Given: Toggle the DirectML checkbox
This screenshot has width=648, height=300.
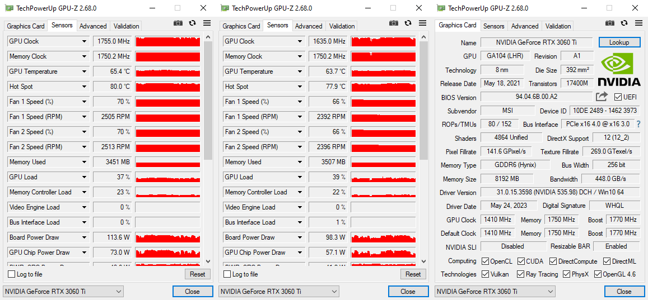Looking at the screenshot, I should (x=607, y=261).
